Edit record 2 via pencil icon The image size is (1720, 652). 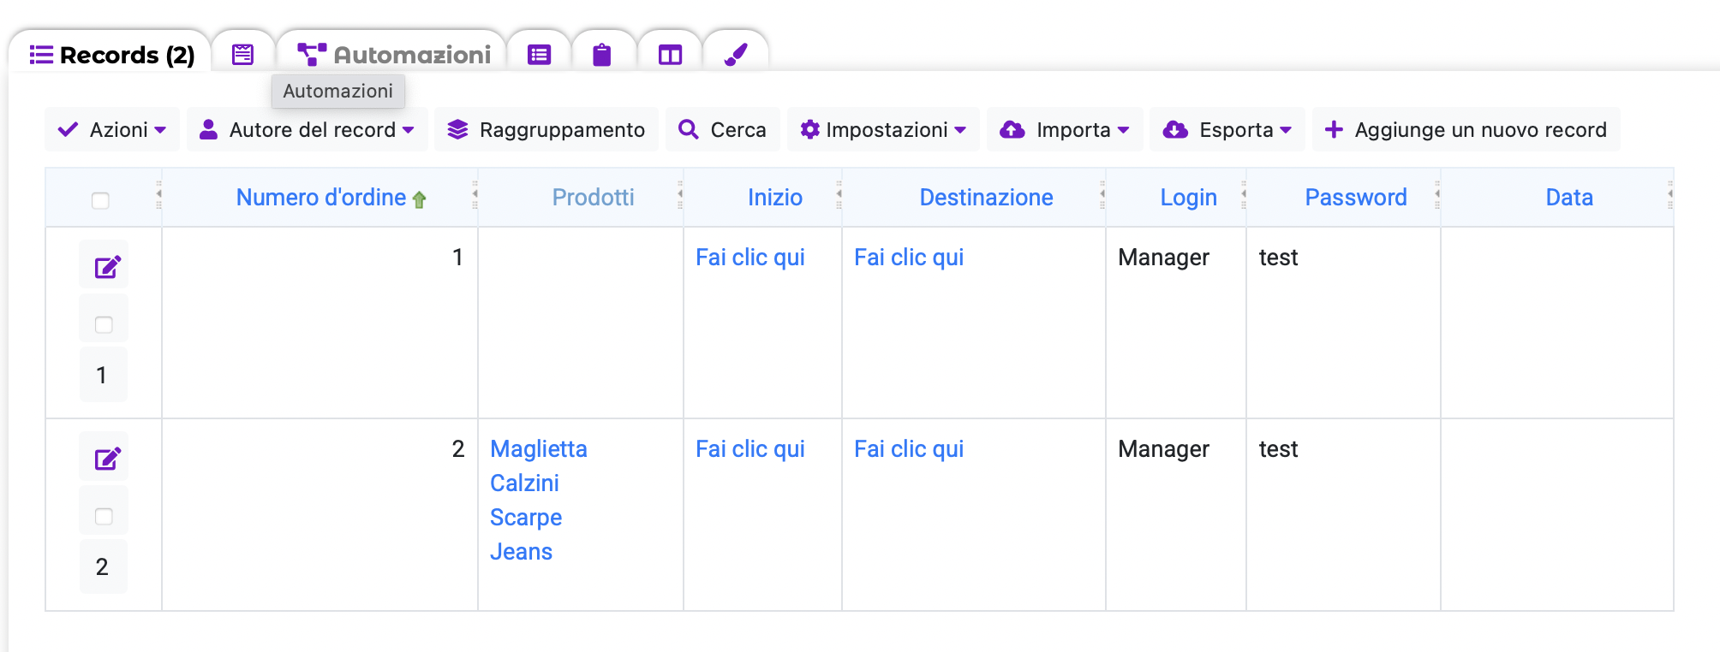coord(107,459)
